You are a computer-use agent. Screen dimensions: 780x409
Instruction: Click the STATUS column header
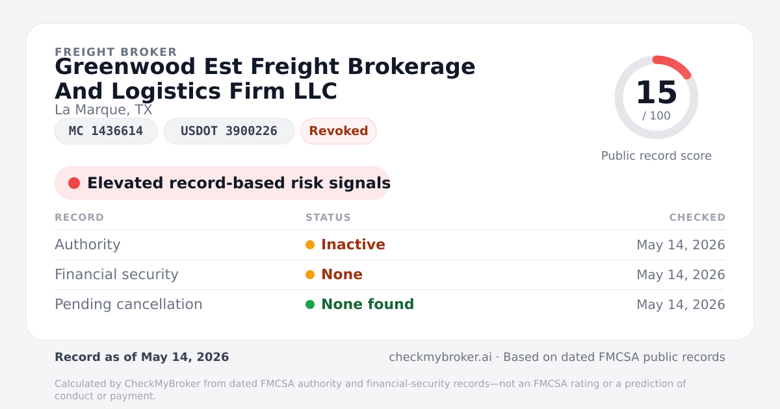pos(328,217)
